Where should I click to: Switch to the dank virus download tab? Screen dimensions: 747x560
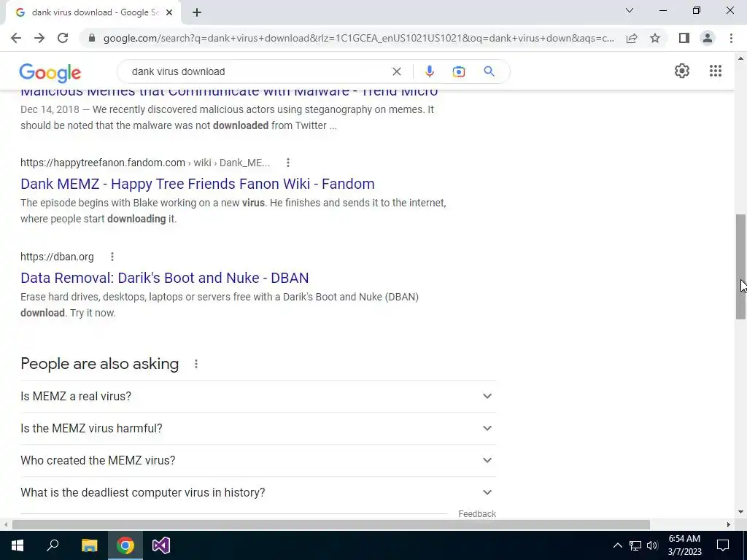pos(93,13)
